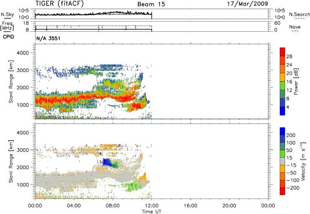This screenshot has width=310, height=214.
Task: Click the 18 tick on frequency axis
Action: pos(26,23)
